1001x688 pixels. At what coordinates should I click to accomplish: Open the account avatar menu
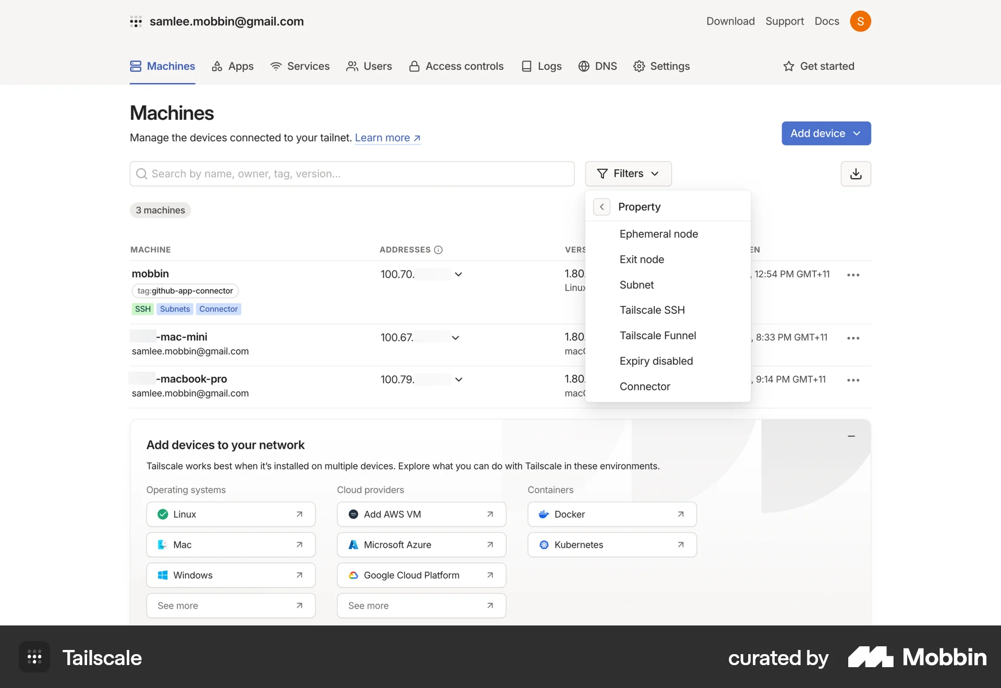click(861, 21)
